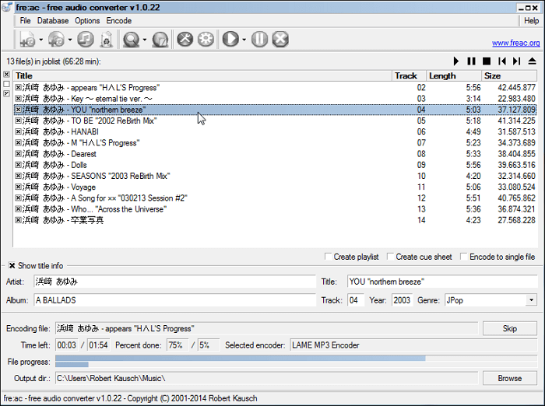The height and width of the screenshot is (406, 545).
Task: Click the remove selected track icon
Action: pyautogui.click(x=86, y=39)
